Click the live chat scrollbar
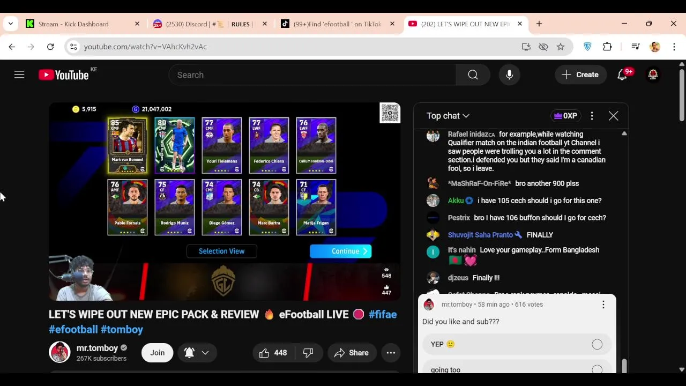 pyautogui.click(x=624, y=366)
